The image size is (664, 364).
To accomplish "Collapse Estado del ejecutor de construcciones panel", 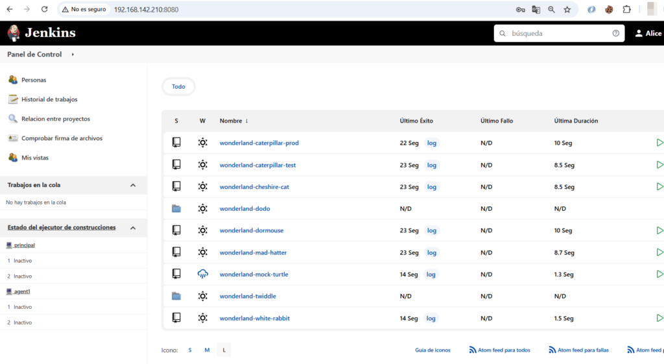I will point(133,228).
